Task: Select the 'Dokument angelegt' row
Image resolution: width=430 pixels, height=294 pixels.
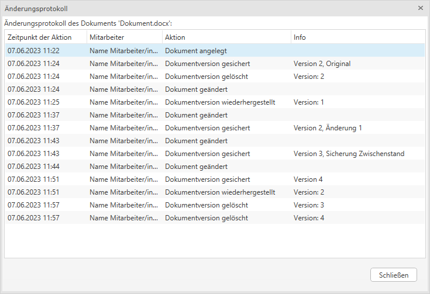Action: (x=195, y=51)
